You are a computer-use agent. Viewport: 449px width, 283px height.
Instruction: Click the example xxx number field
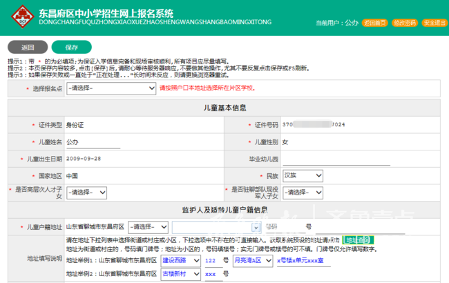point(213,274)
